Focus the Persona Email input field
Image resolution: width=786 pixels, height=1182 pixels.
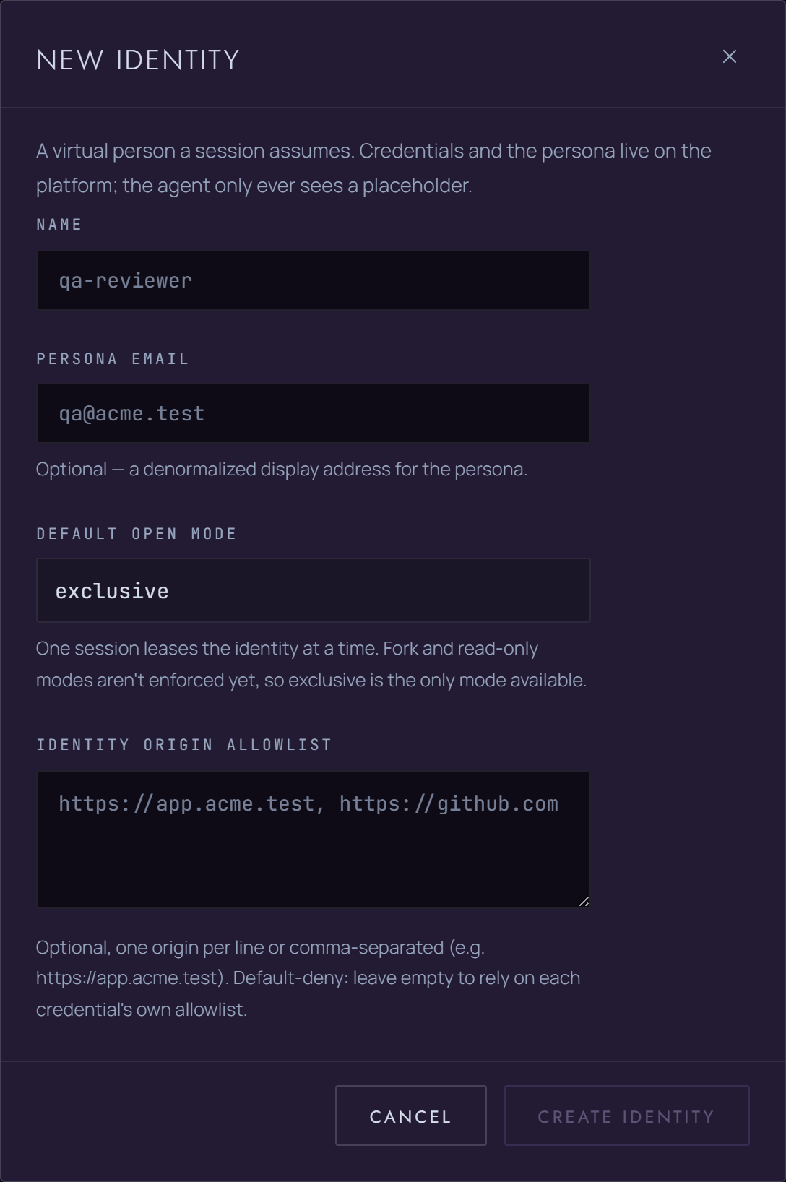(314, 413)
